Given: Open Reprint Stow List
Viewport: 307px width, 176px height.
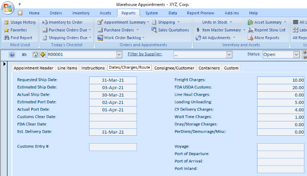Looking at the screenshot, I should [x=267, y=30].
